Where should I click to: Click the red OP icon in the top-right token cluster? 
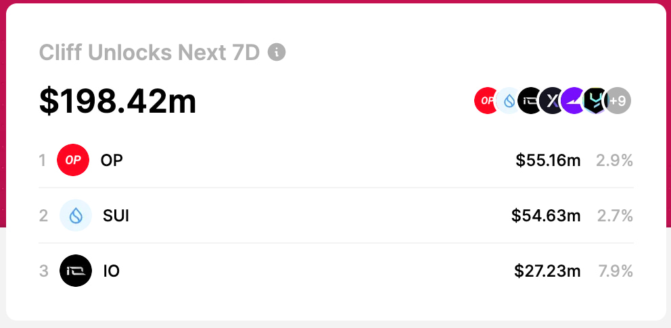pos(486,101)
